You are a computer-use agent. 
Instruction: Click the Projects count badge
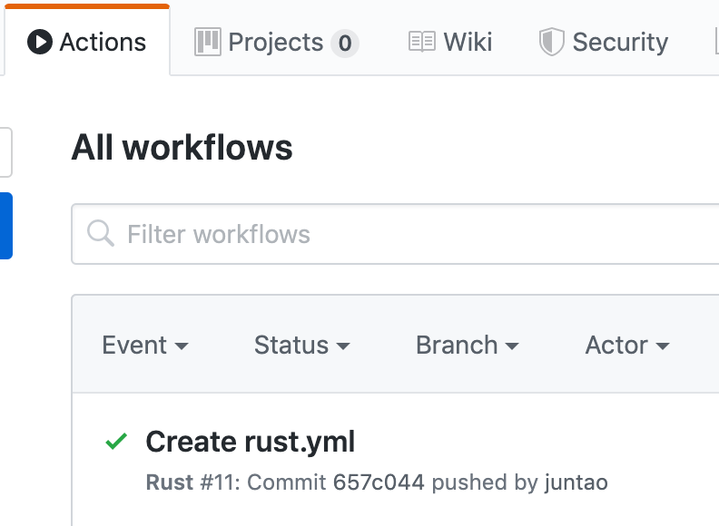coord(345,43)
